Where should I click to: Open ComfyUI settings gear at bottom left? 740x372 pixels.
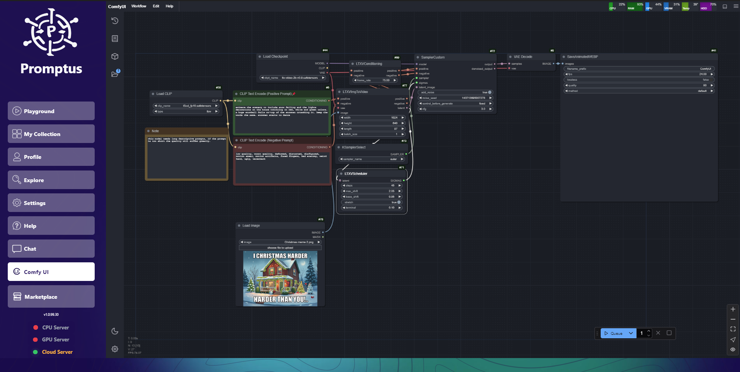coord(115,349)
